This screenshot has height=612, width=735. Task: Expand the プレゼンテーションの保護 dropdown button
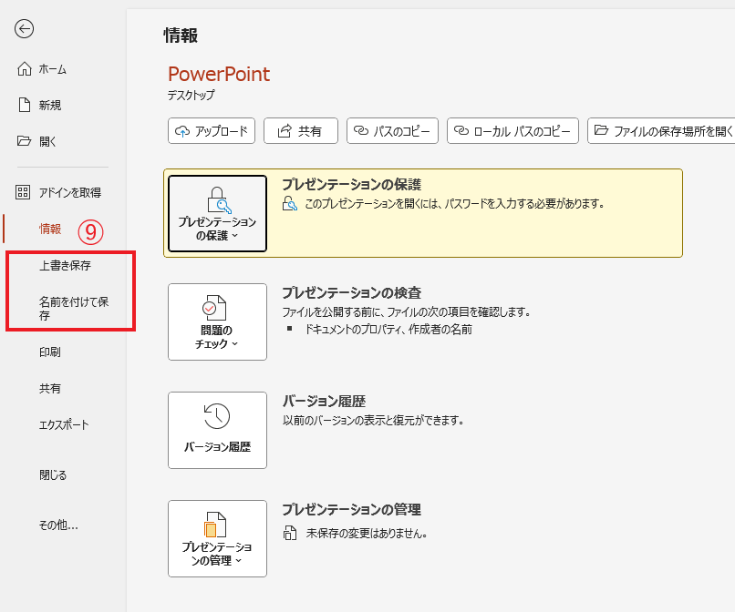[x=218, y=213]
